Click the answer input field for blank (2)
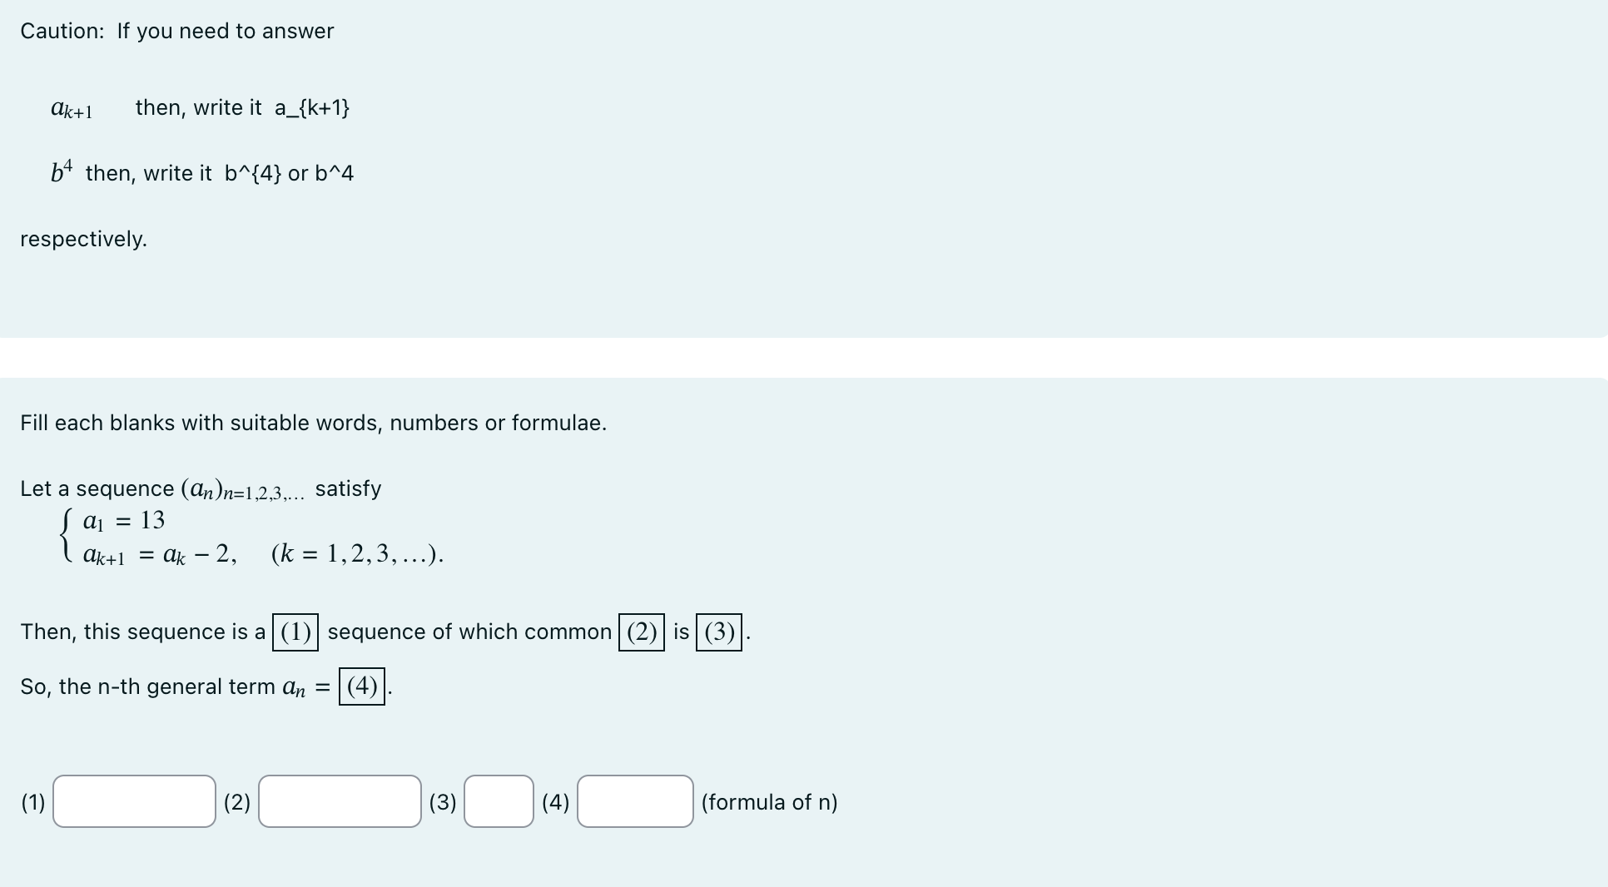 [340, 802]
